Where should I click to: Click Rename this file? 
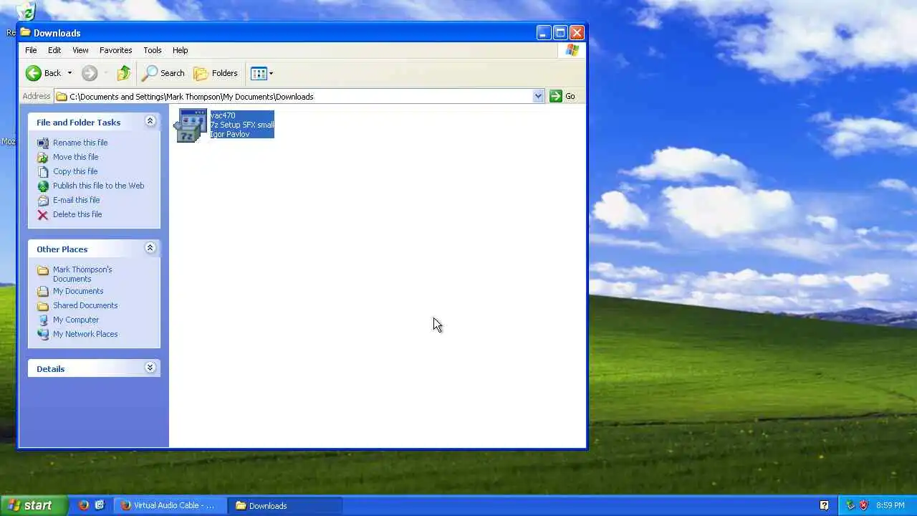(x=80, y=143)
